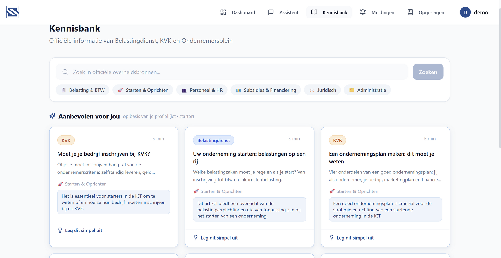Click the summary Welke belastingzaken moet je regelen

tap(249, 176)
